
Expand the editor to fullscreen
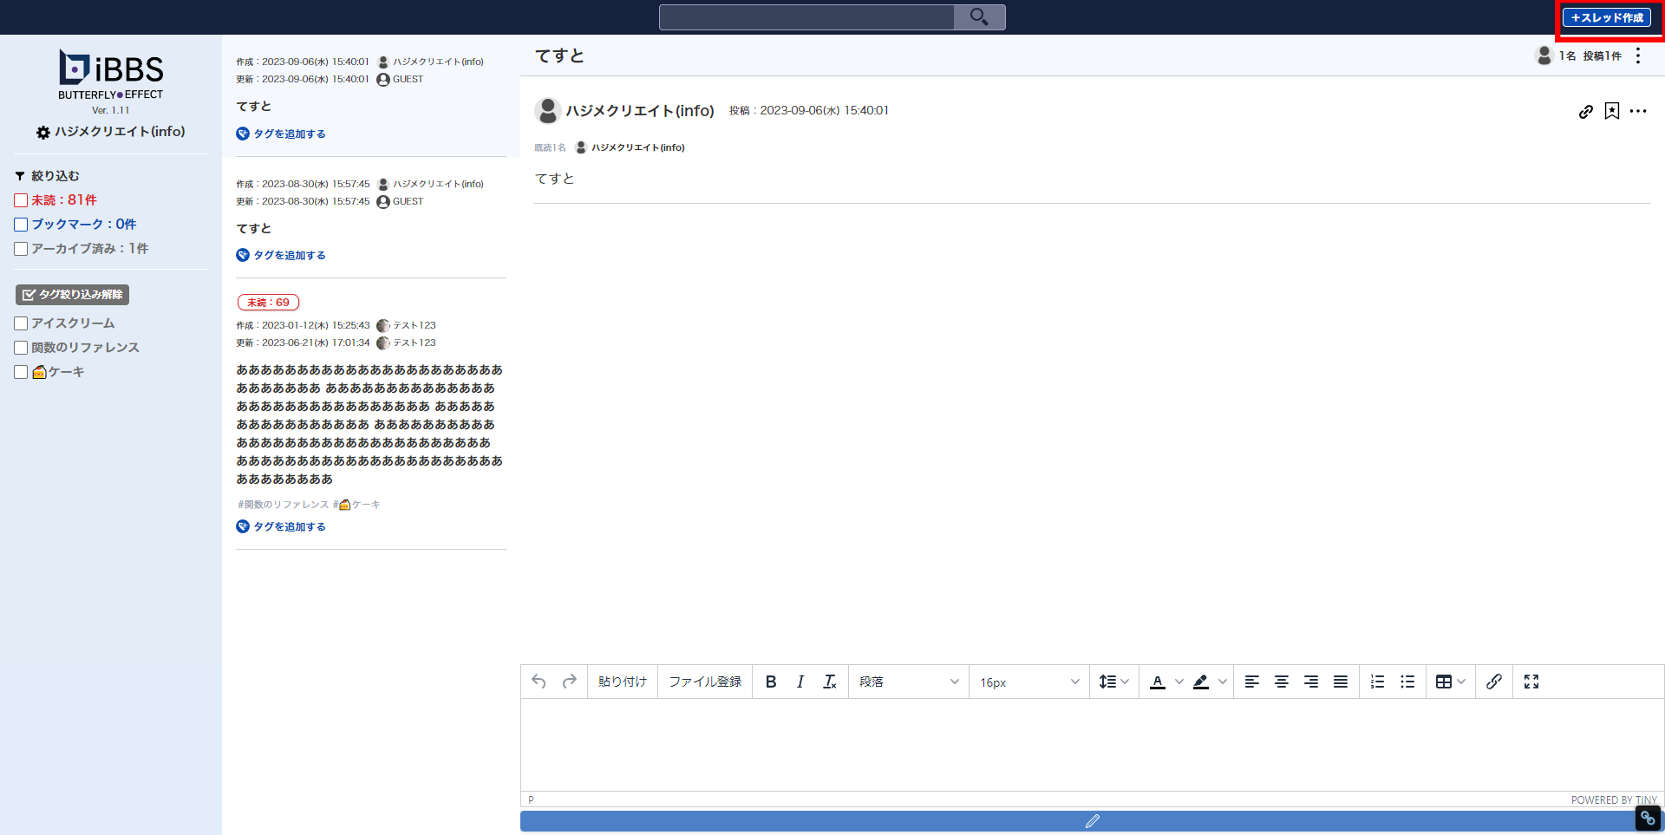[1531, 682]
